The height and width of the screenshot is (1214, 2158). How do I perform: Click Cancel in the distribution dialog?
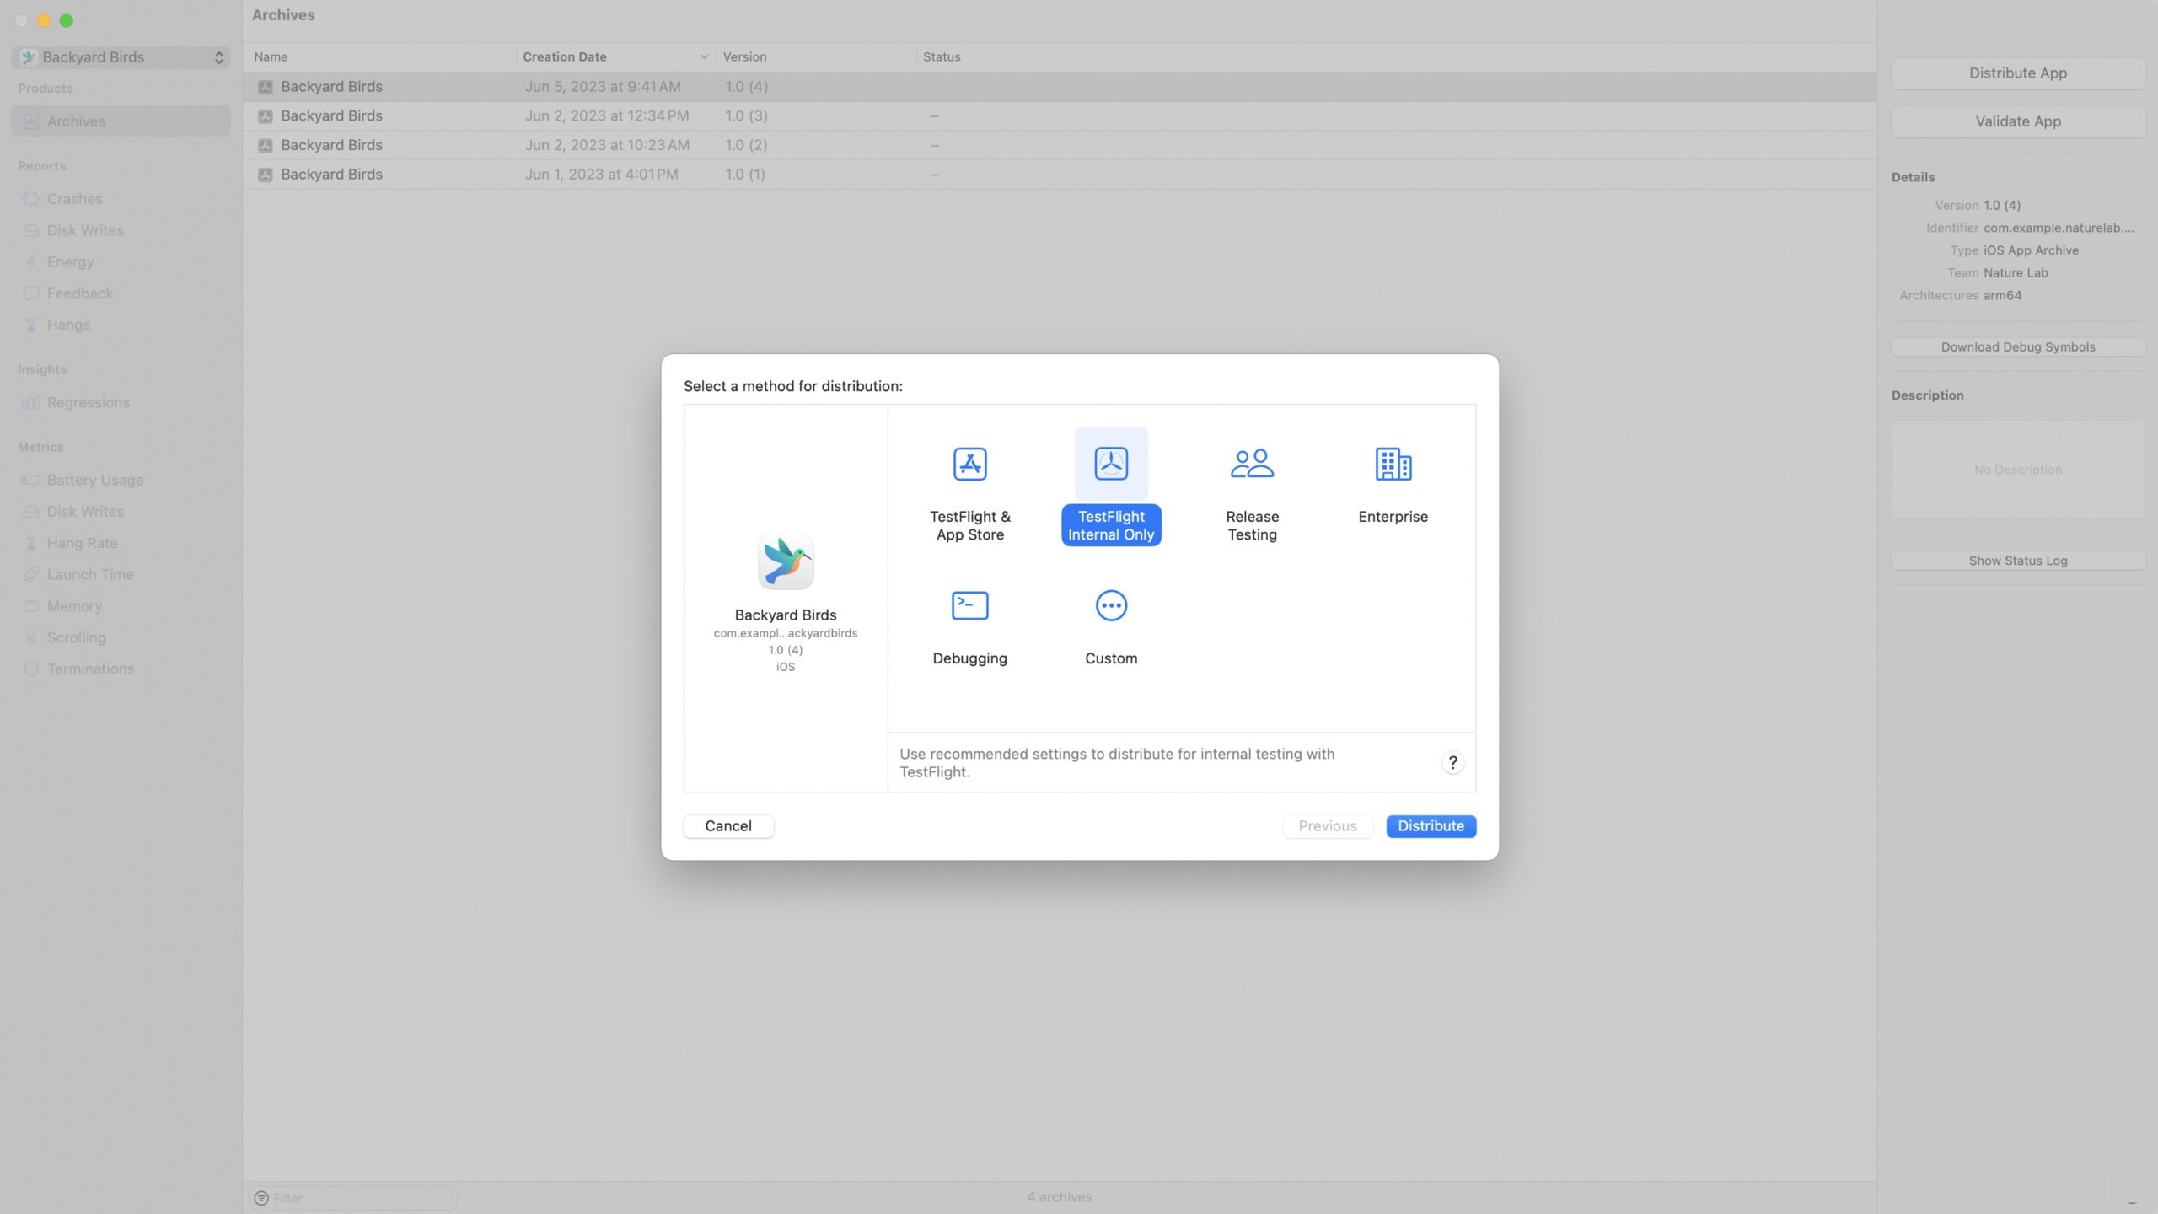pyautogui.click(x=728, y=826)
